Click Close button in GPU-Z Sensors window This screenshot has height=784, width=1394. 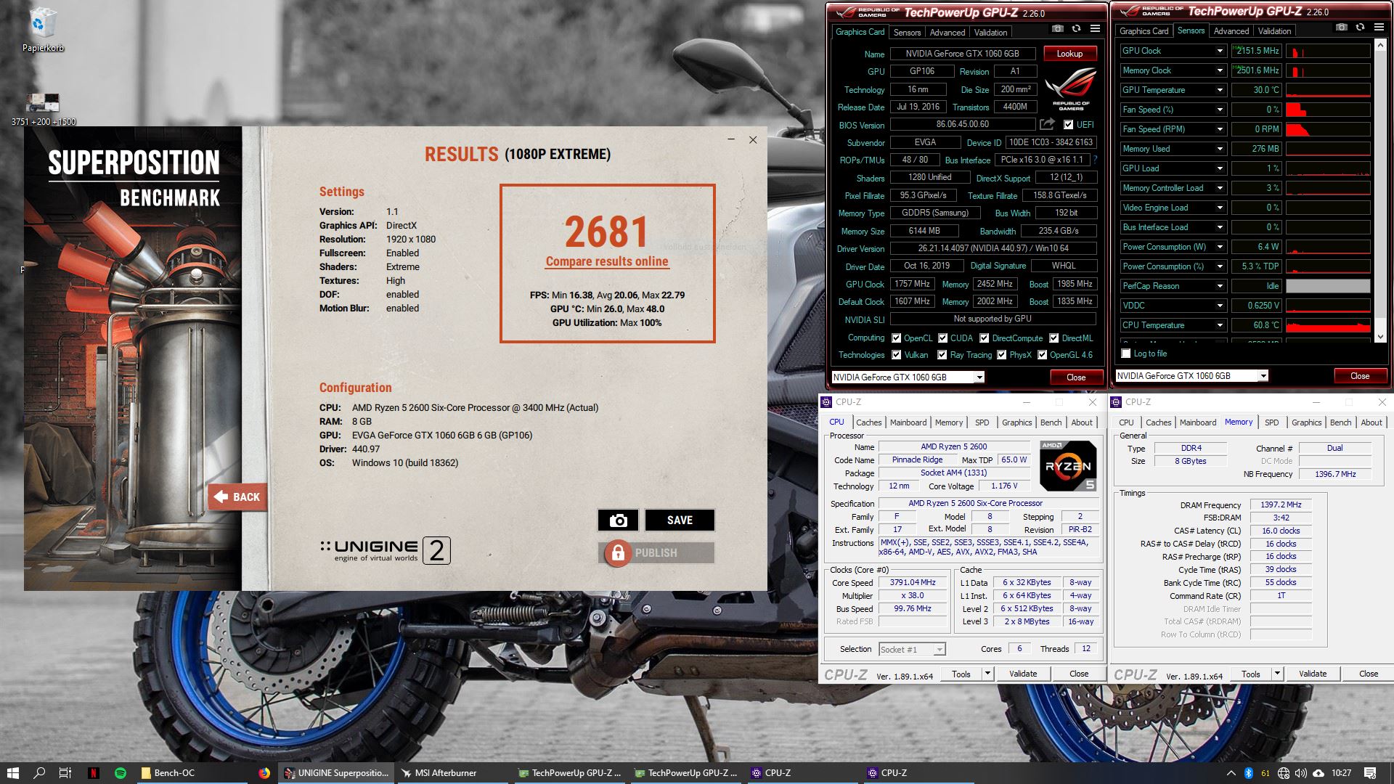tap(1360, 376)
